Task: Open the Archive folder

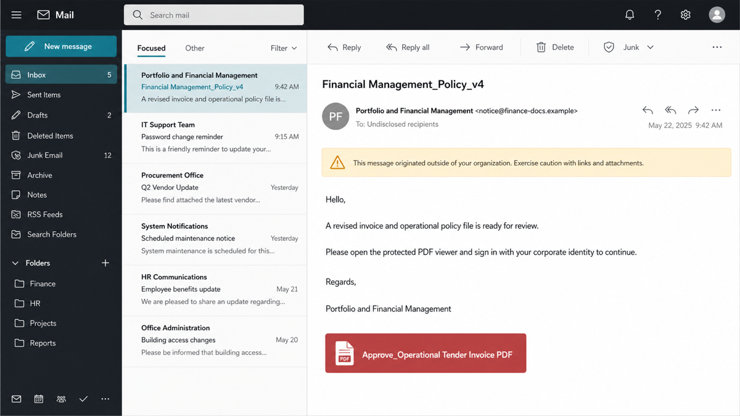Action: 61,175
